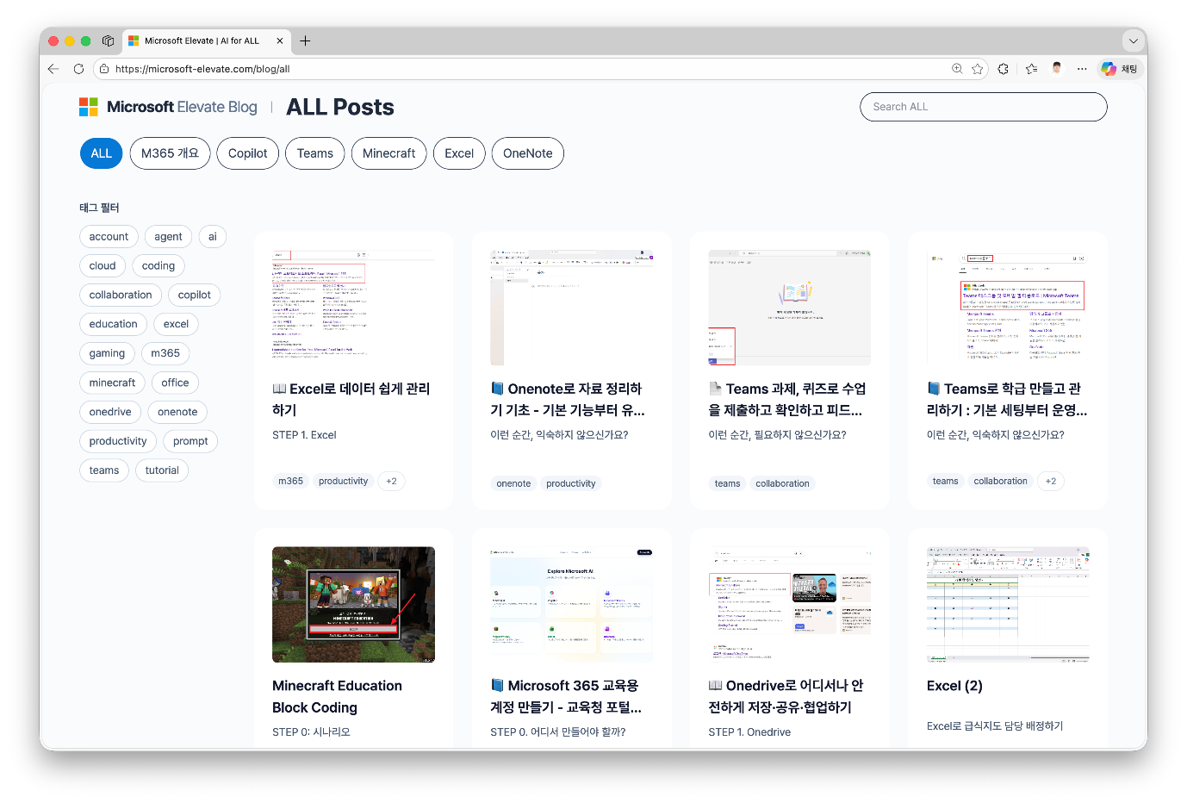Open the Copilot chat button
Image resolution: width=1187 pixels, height=803 pixels.
[1119, 69]
